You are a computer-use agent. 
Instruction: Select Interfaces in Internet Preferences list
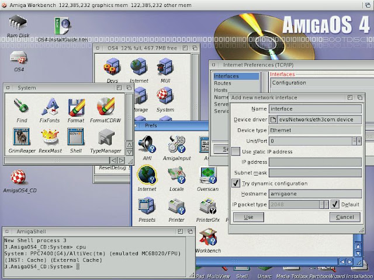[236, 76]
